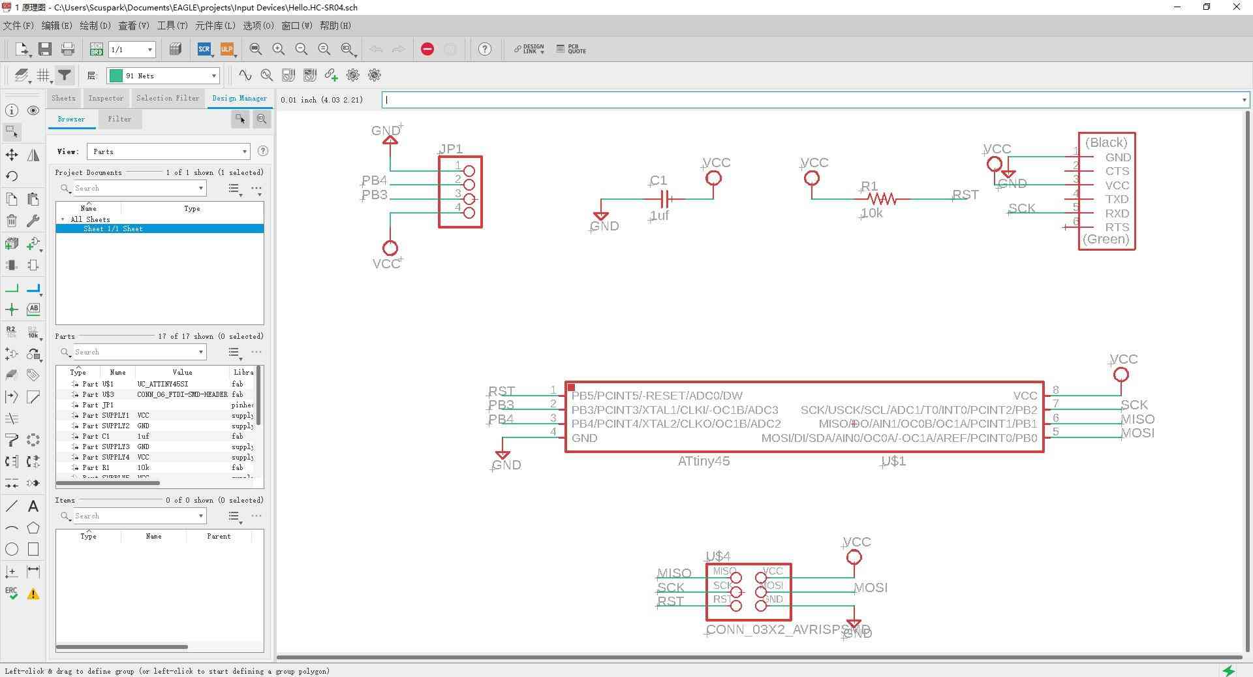This screenshot has height=677, width=1253.
Task: Switch to the Selection Filter tab
Action: click(x=168, y=98)
